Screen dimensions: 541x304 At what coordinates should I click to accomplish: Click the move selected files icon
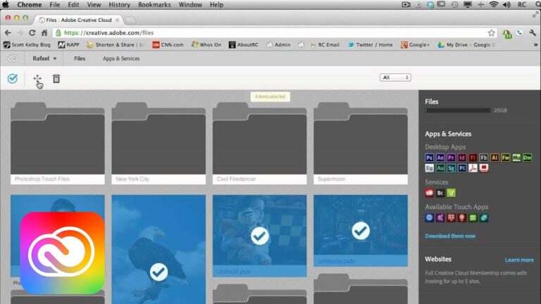click(37, 79)
